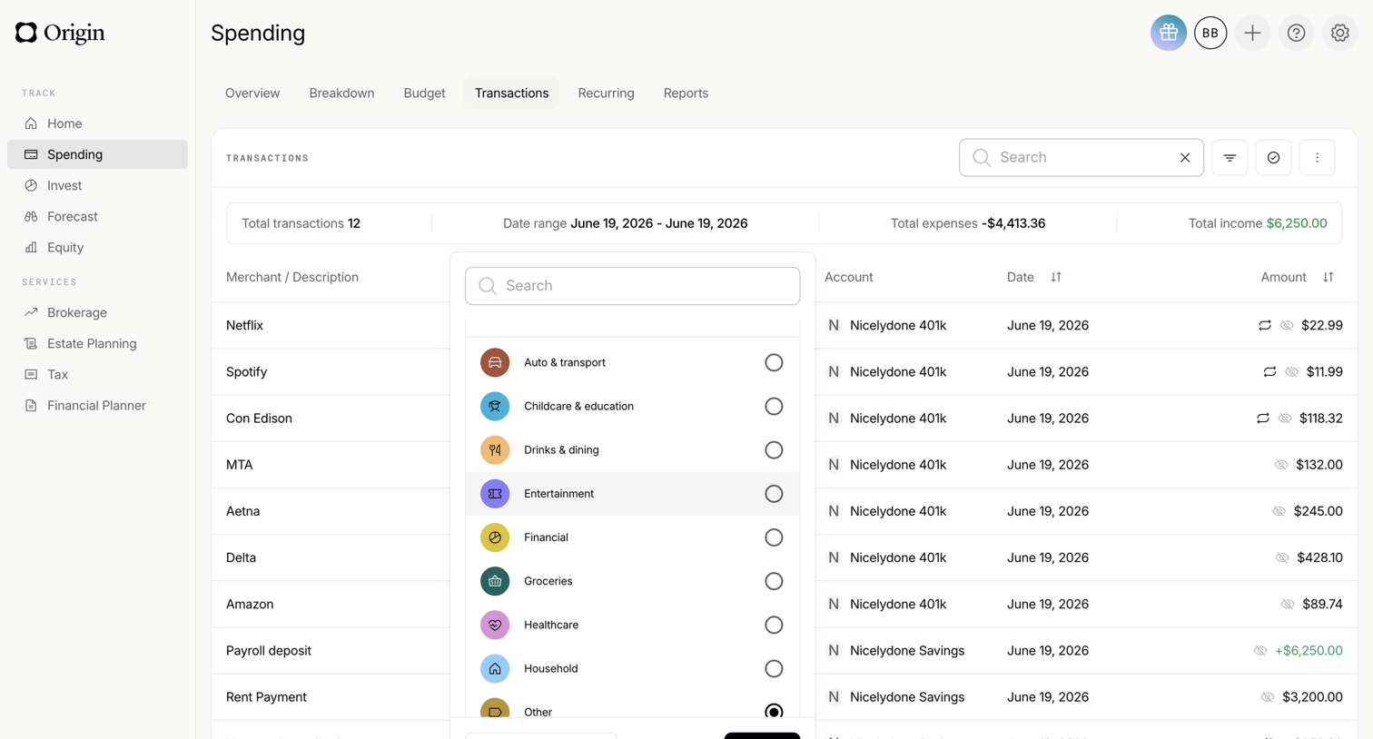Select Groceries radio button
This screenshot has height=739, width=1373.
tap(774, 581)
